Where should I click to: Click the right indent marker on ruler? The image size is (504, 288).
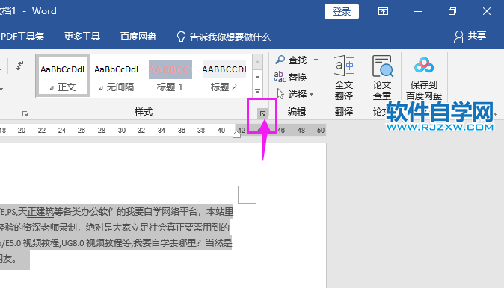tap(236, 134)
